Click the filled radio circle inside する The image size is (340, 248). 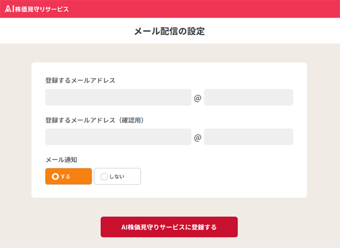(x=55, y=176)
